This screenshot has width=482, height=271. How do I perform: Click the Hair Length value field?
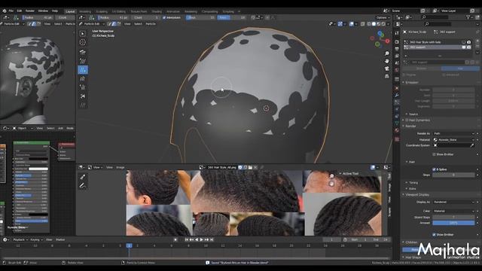(453, 101)
